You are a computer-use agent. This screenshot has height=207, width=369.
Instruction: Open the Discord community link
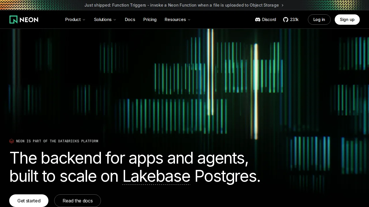point(266,20)
